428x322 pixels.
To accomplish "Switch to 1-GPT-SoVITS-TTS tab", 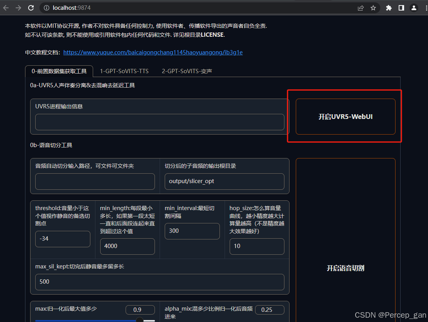I will point(124,71).
